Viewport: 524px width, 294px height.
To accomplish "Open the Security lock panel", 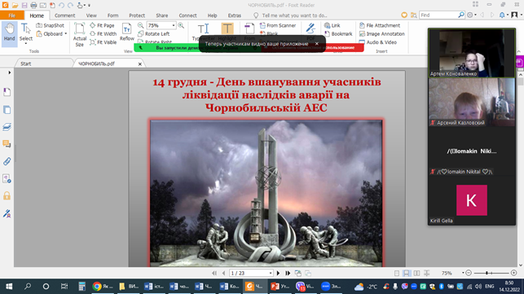I will [7, 195].
